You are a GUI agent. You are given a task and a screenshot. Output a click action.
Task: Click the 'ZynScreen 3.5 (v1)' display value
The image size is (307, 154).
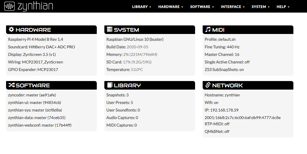[39, 54]
